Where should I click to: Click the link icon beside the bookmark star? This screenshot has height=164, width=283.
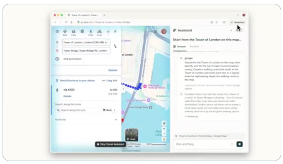[x=217, y=22]
